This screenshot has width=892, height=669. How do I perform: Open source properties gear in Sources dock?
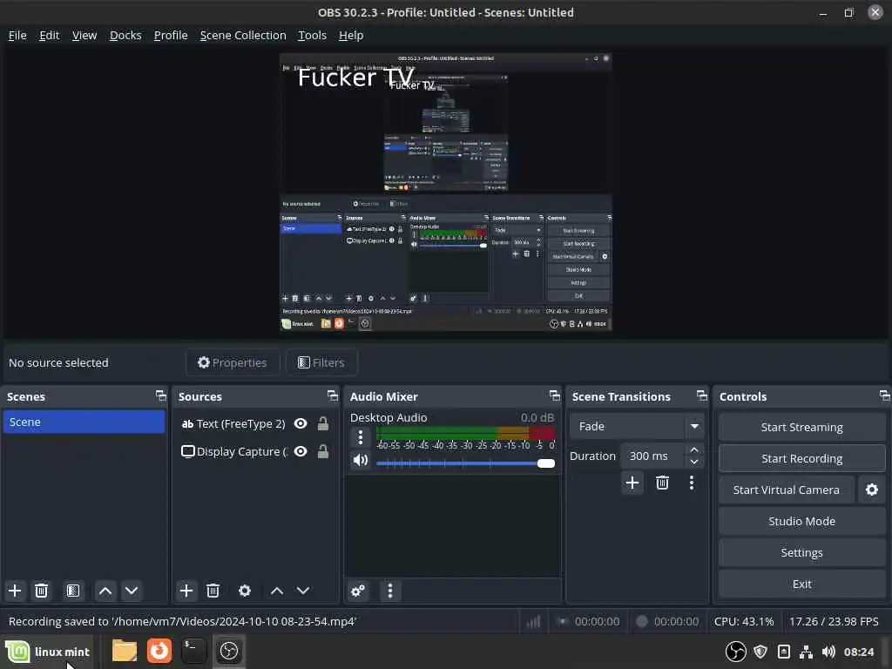point(245,591)
